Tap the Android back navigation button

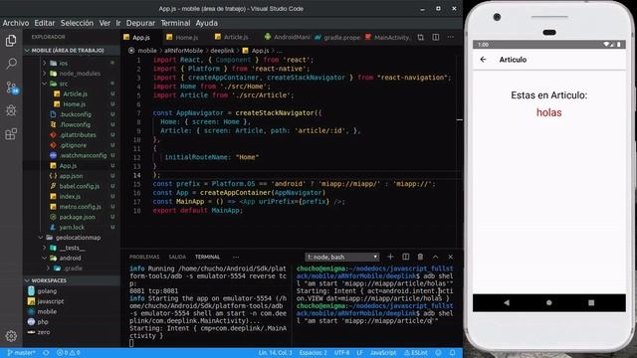[507, 302]
